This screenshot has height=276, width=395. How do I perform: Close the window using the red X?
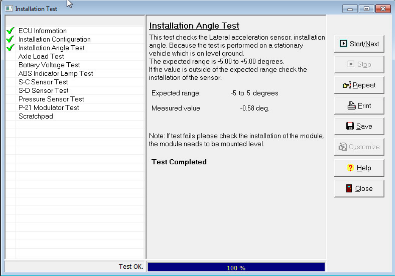tap(383, 9)
